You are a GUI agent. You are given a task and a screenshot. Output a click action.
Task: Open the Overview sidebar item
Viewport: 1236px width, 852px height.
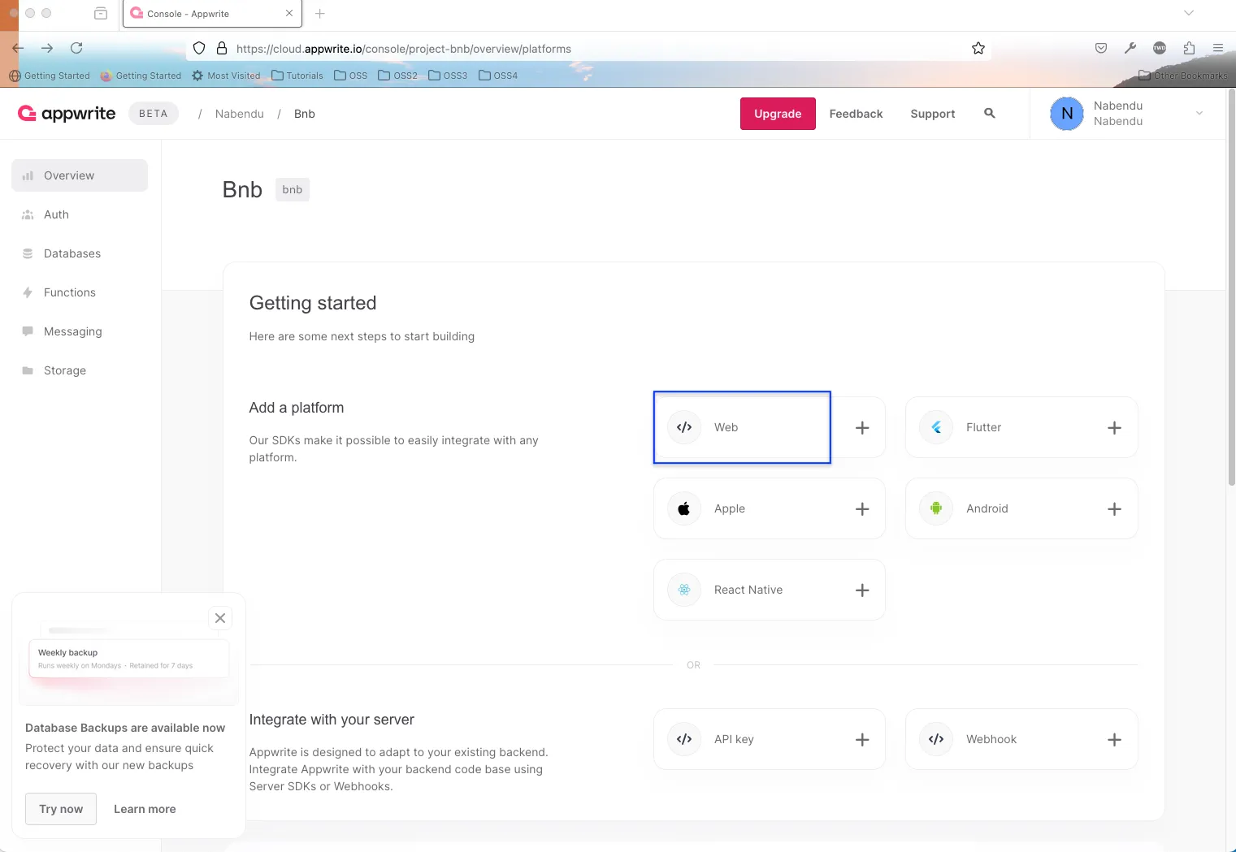point(80,175)
